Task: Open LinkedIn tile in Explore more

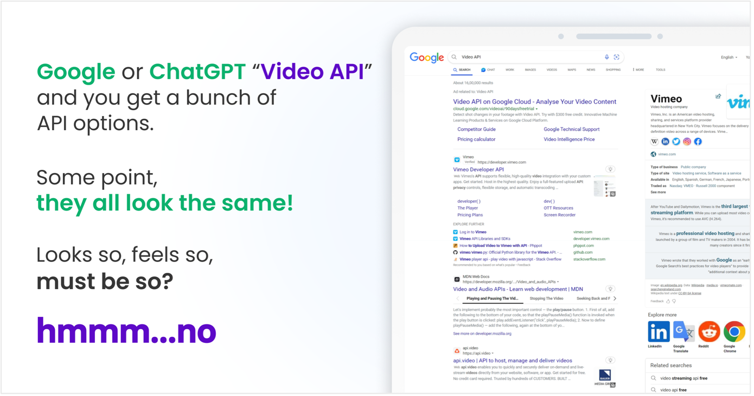Action: [x=659, y=331]
